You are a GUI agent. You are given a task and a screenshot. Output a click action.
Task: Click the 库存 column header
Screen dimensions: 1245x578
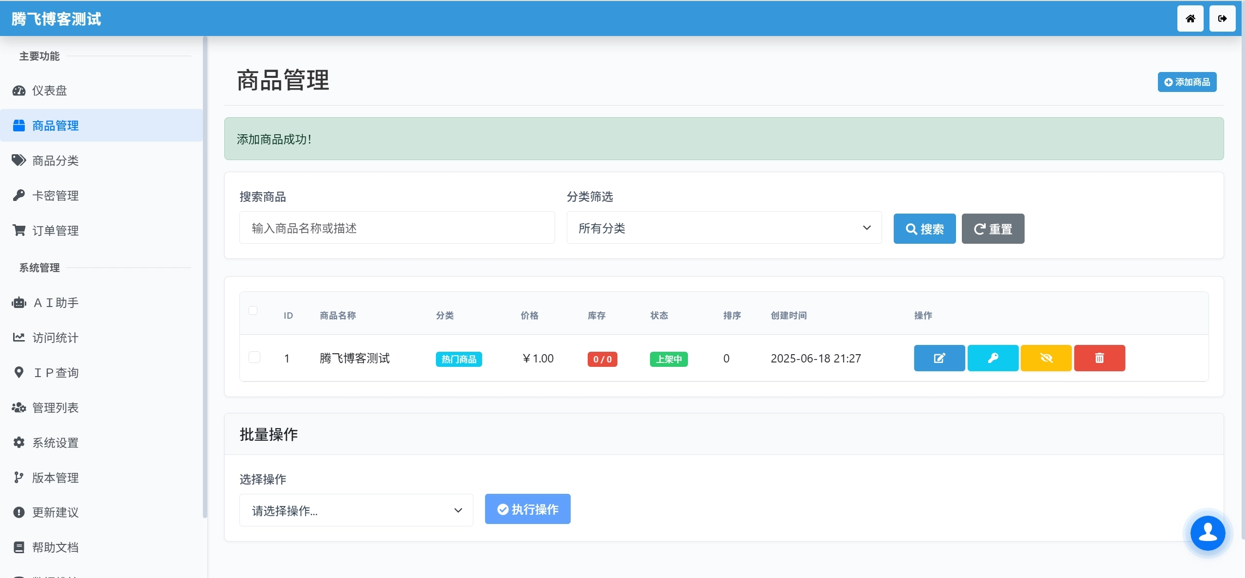[x=596, y=315]
